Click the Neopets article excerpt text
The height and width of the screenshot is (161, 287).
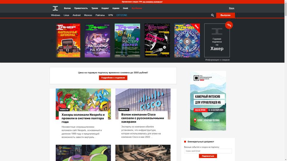point(82,132)
